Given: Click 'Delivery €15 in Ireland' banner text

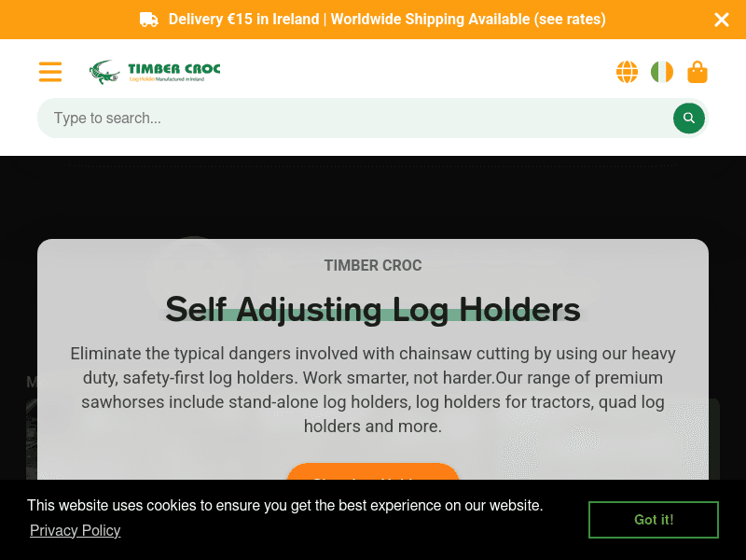Looking at the screenshot, I should pyautogui.click(x=243, y=19).
